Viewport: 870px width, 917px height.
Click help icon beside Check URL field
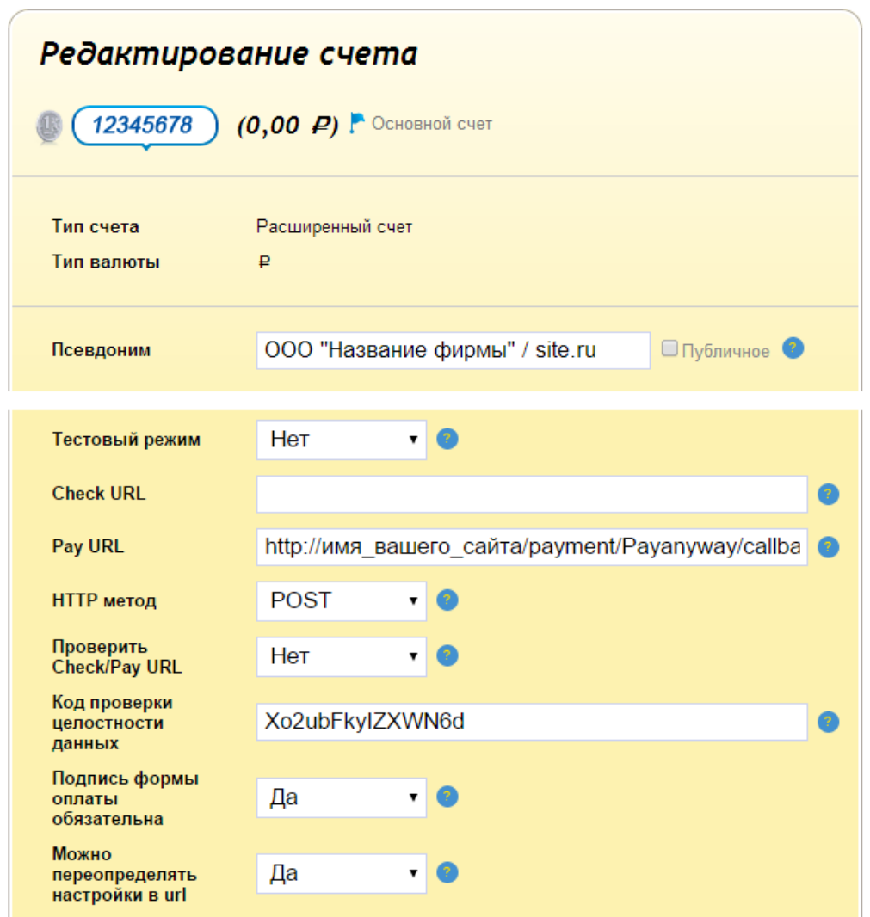coord(827,495)
